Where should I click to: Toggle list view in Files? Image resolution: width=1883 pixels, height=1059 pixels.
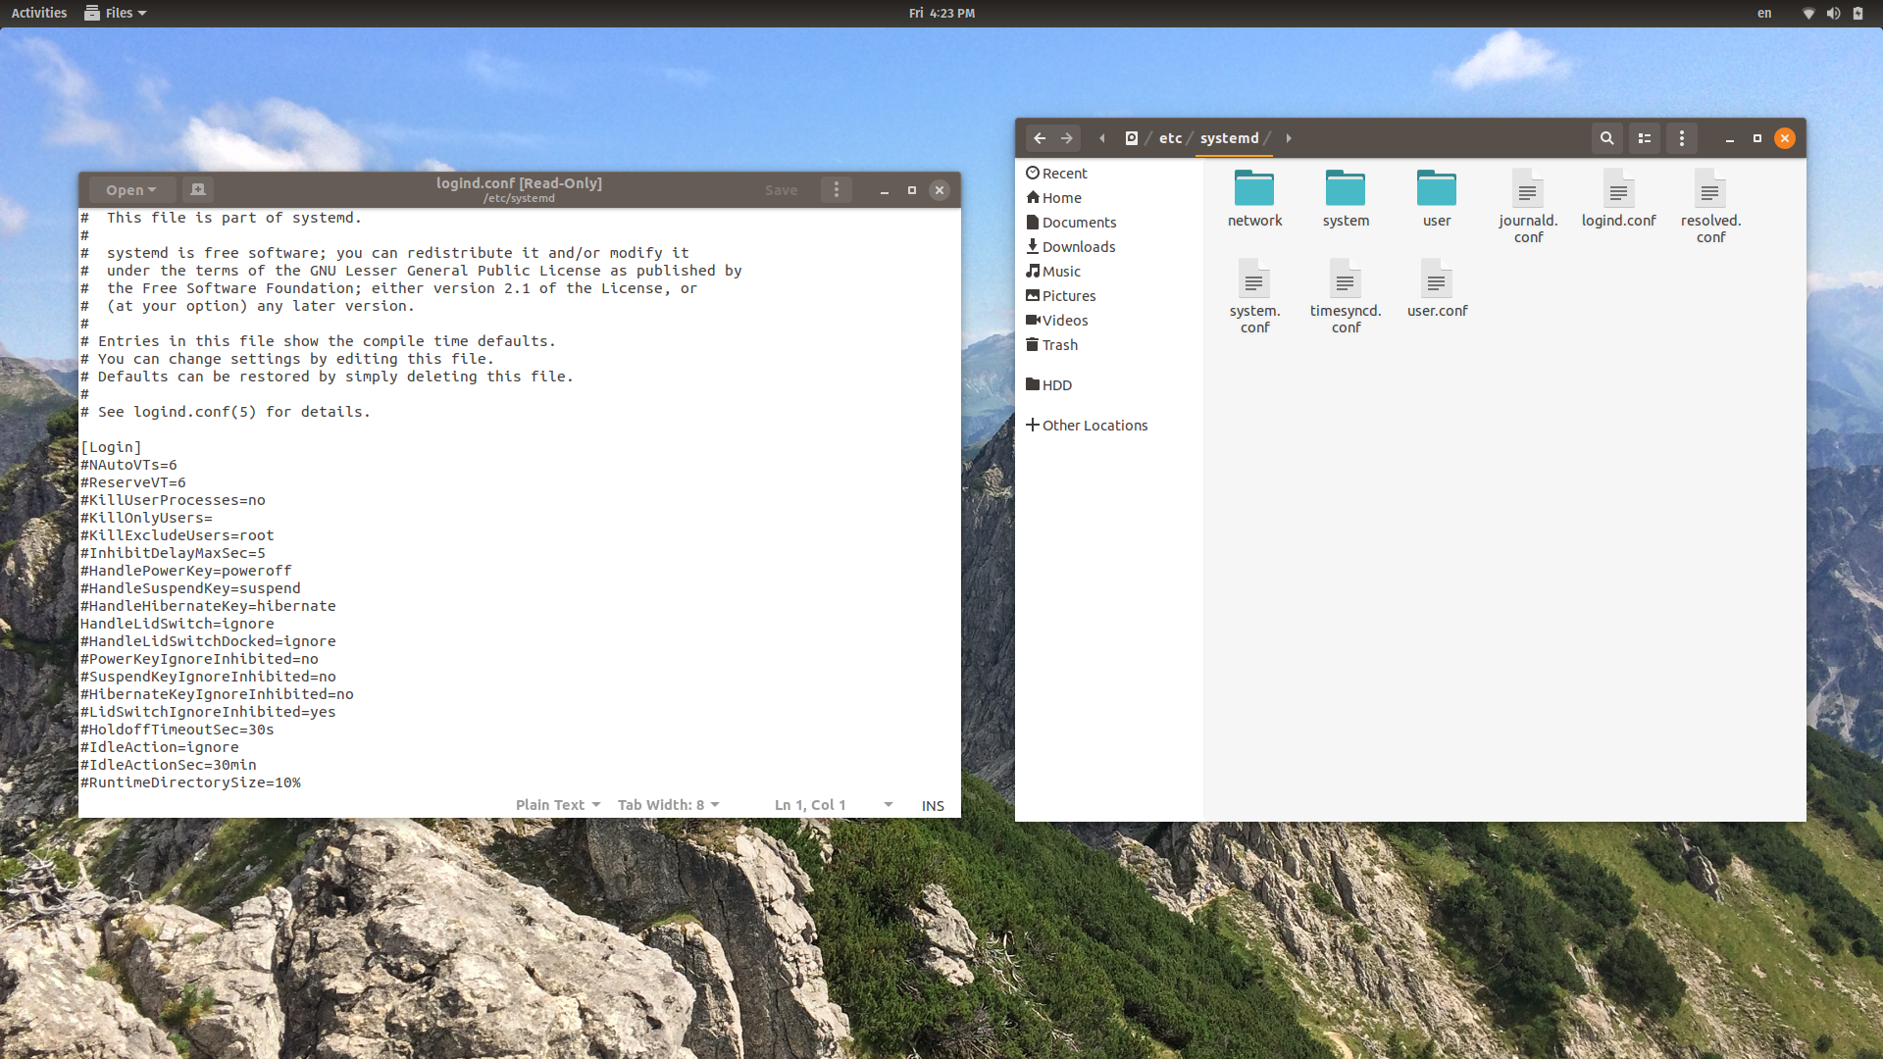point(1645,138)
